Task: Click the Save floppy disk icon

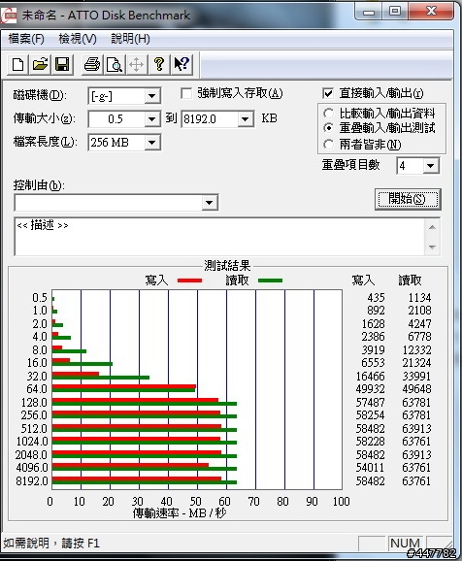Action: (x=62, y=65)
